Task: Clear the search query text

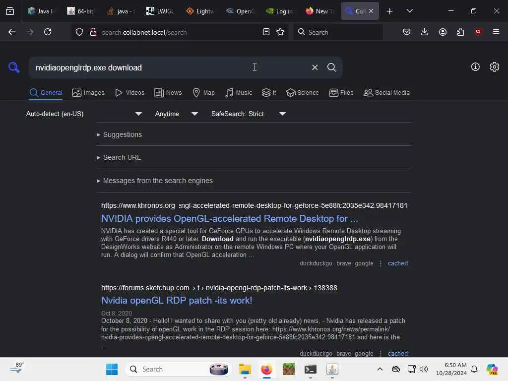Action: (x=315, y=67)
